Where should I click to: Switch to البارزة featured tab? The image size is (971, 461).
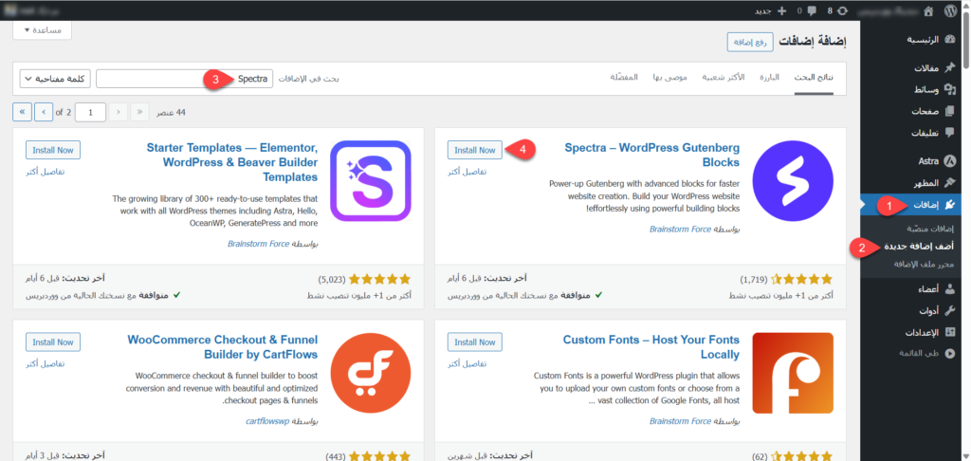(x=770, y=78)
